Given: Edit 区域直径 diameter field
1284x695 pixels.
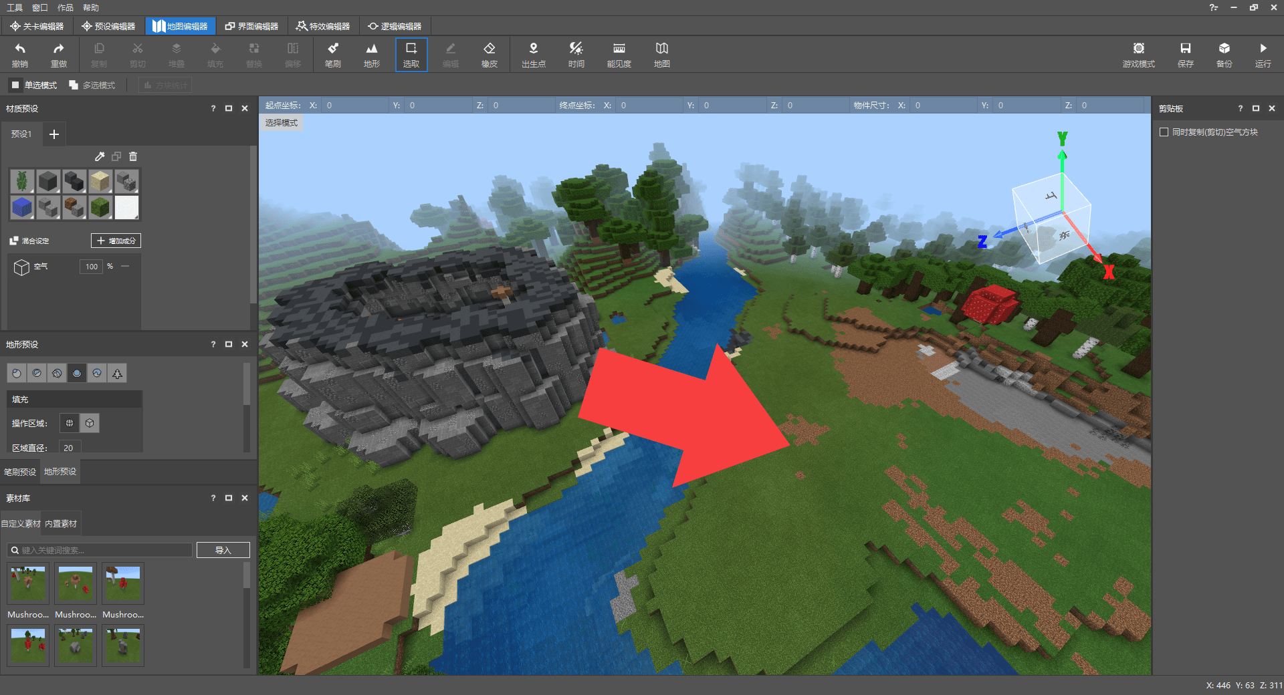Looking at the screenshot, I should (70, 448).
